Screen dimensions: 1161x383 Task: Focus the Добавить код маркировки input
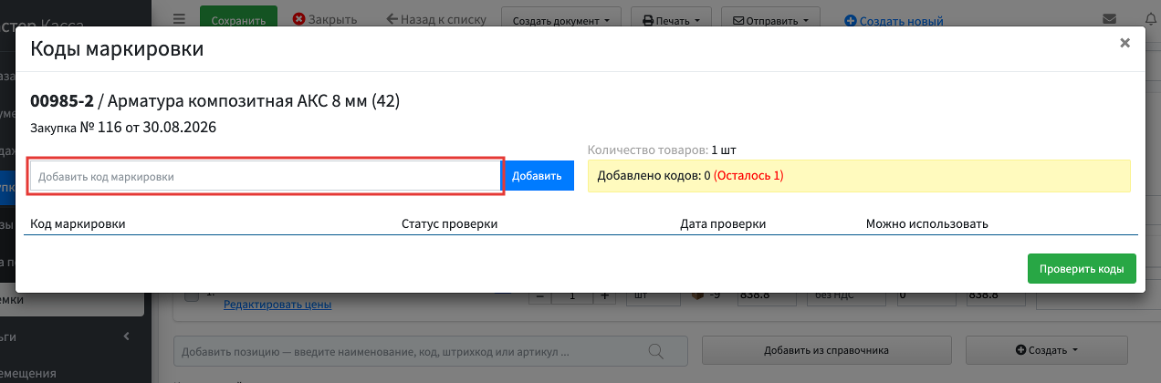coord(266,176)
